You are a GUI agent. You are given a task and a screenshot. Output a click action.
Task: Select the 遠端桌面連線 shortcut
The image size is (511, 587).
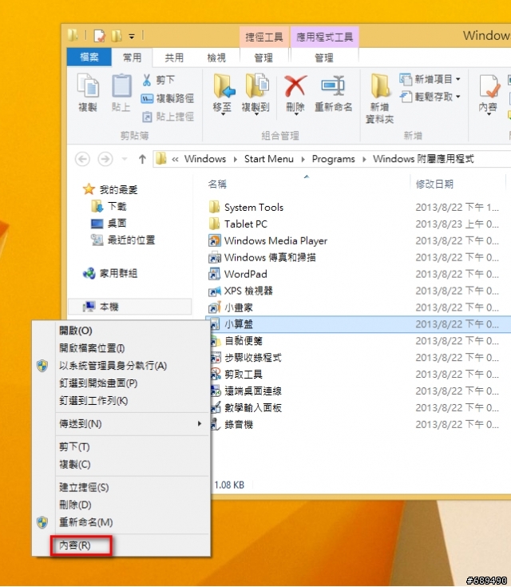click(x=245, y=391)
